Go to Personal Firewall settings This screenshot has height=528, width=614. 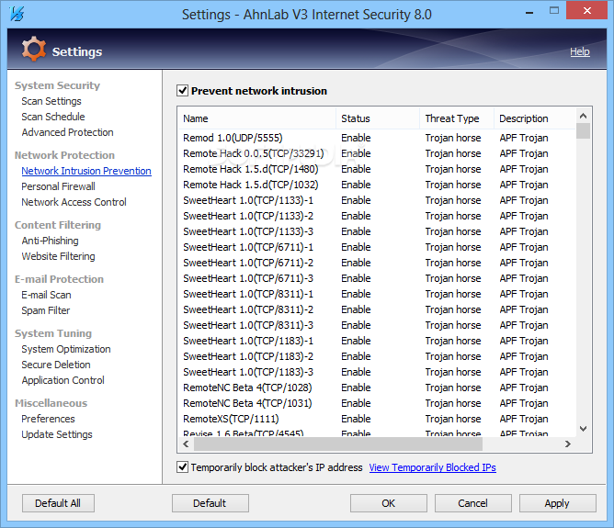click(58, 186)
